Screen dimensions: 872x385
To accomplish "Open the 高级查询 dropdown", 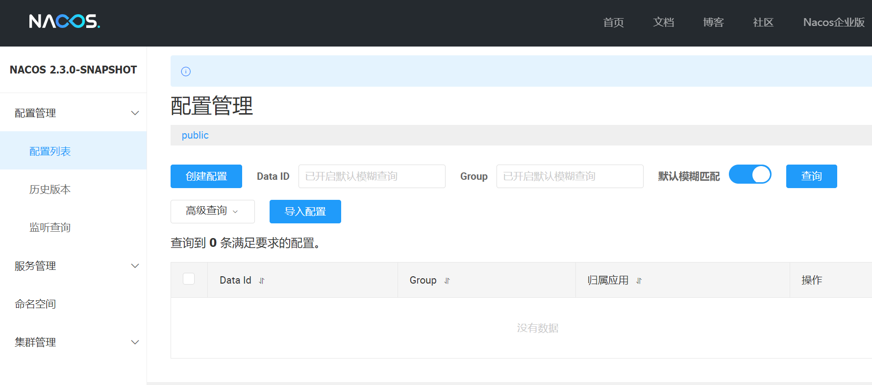I will pos(213,212).
